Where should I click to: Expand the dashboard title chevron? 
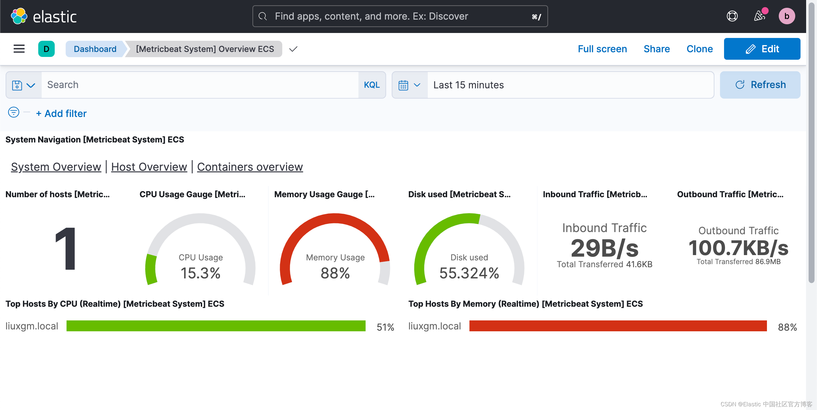293,49
